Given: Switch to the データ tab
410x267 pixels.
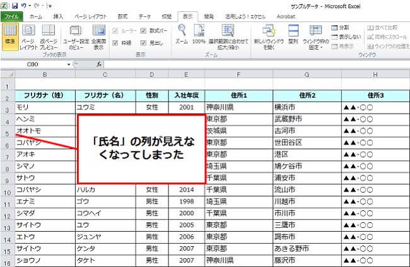Looking at the screenshot, I should point(144,17).
